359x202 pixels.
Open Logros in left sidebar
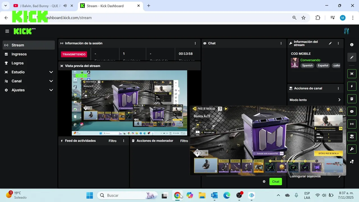[x=29, y=63]
